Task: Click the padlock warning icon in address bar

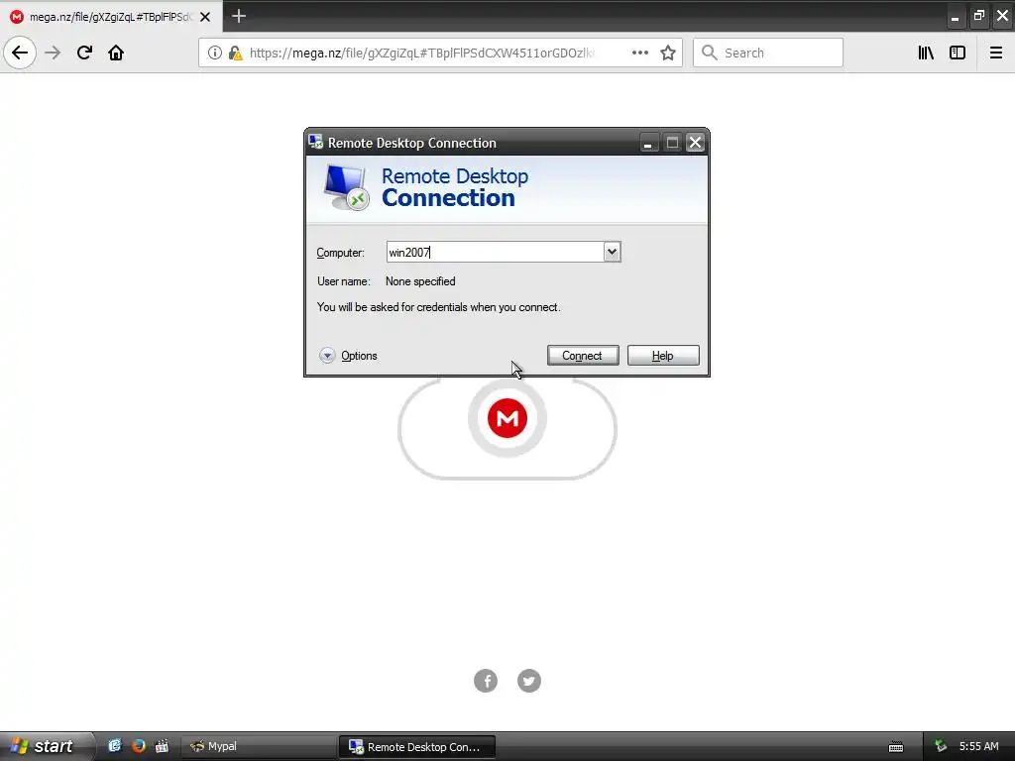Action: click(x=236, y=54)
